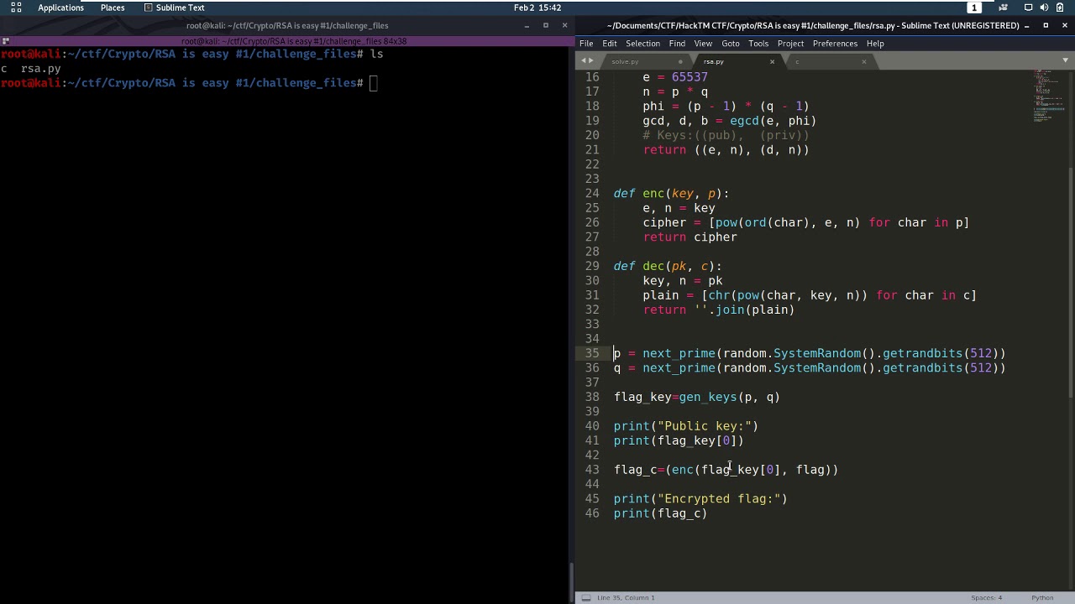Open the Python syntax selector

[x=1042, y=597]
